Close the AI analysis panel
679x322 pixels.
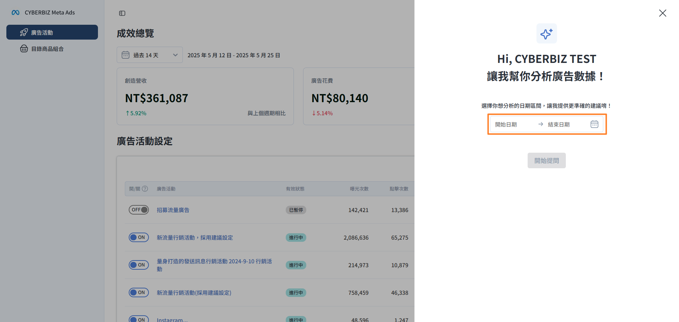[663, 13]
